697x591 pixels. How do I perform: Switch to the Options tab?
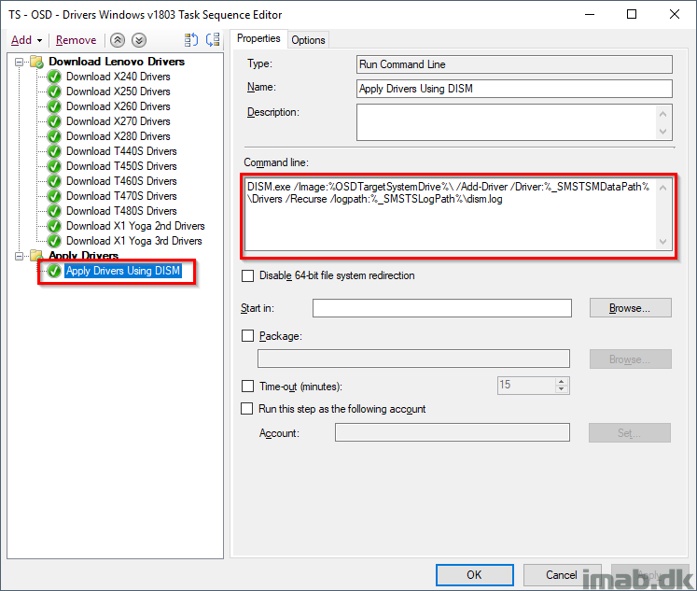coord(308,40)
